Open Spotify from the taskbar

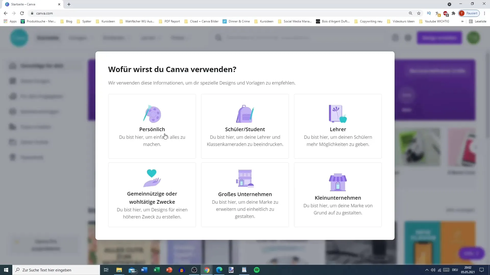click(x=257, y=270)
